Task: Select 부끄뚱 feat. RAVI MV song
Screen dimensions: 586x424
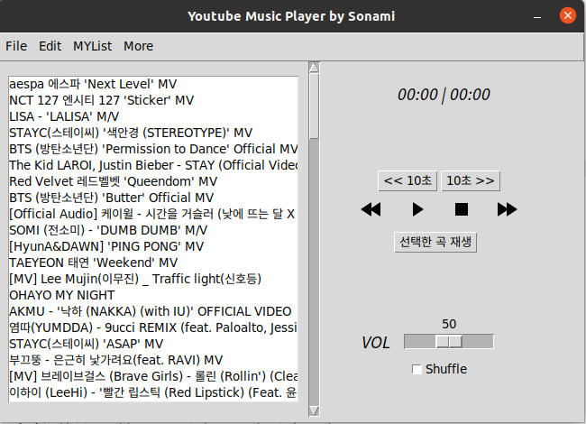Action: point(153,360)
